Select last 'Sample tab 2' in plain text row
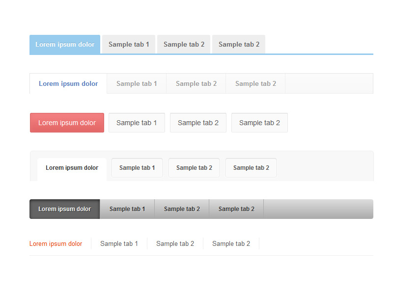Screen dimensions: 393x293 [231, 244]
